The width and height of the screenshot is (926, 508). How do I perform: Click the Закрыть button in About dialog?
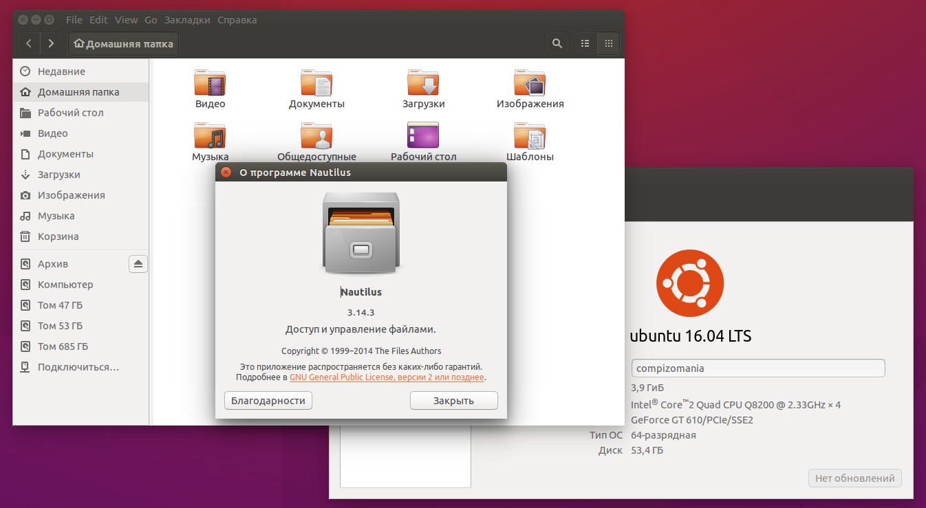coord(454,400)
